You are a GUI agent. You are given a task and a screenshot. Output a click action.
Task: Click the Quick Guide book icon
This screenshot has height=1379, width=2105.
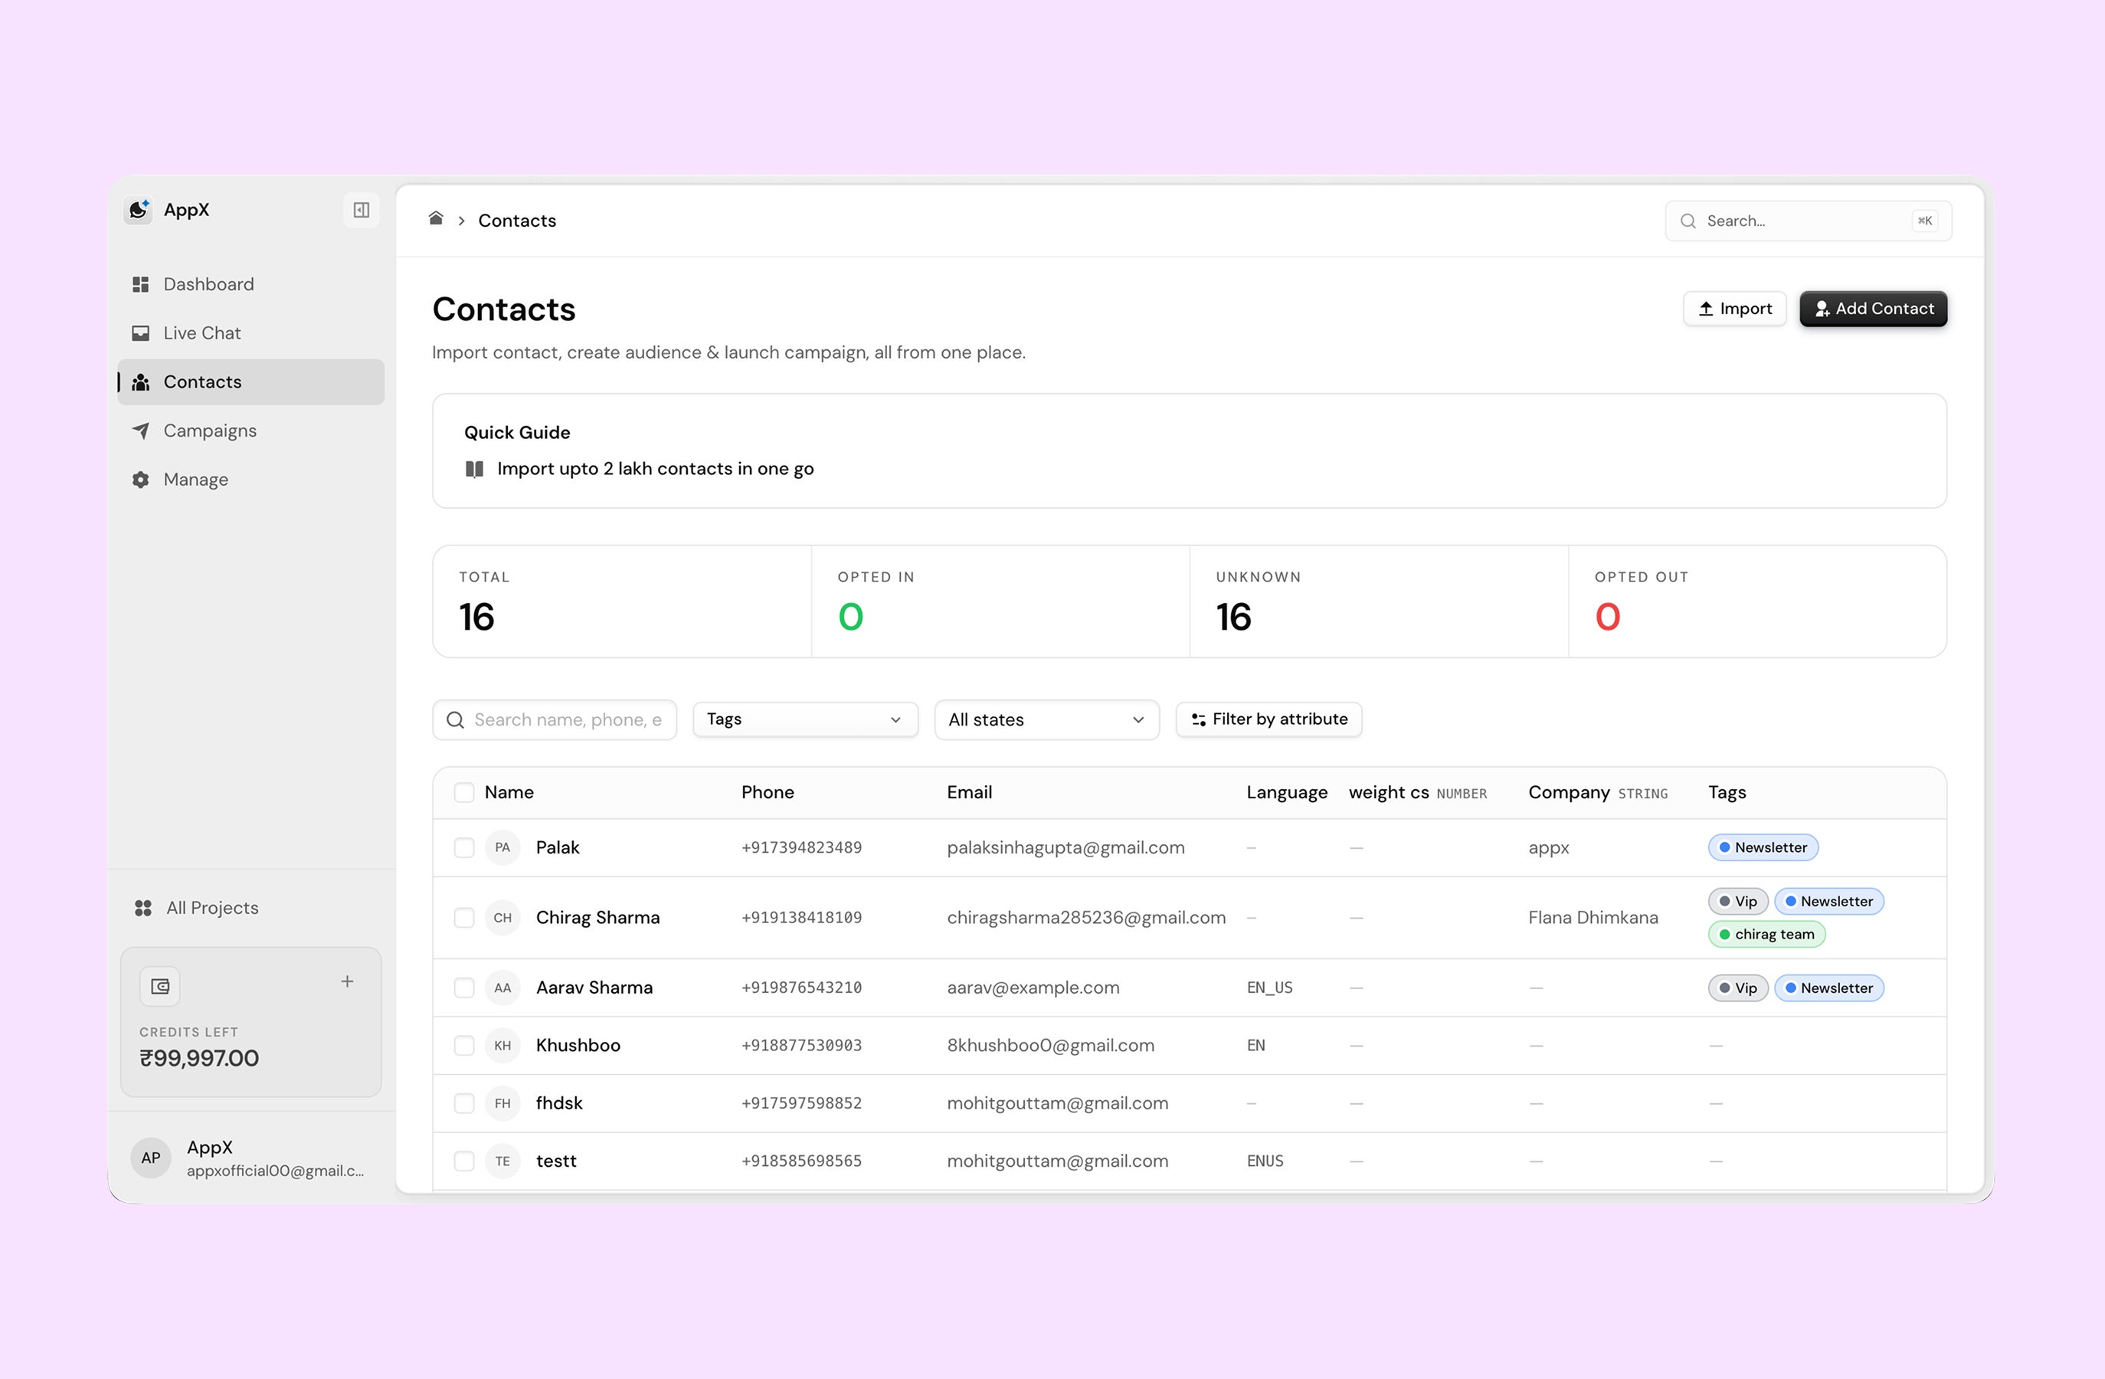pos(474,469)
